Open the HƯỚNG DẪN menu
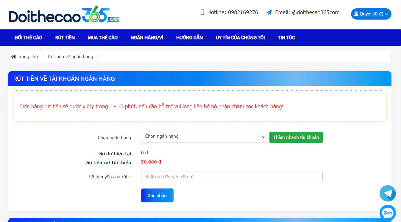The width and height of the screenshot is (401, 222). tap(189, 37)
